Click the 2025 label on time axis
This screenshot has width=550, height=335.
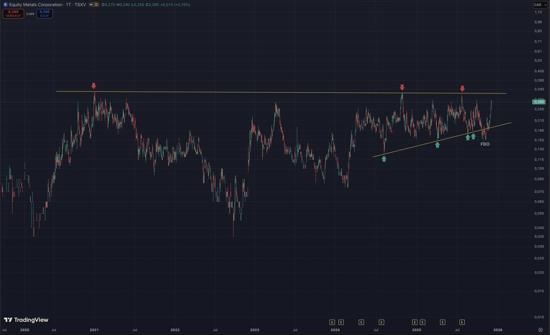point(417,330)
